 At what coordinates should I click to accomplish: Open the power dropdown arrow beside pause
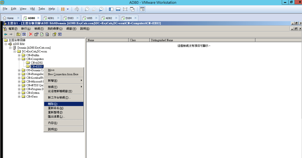[x=68, y=9]
